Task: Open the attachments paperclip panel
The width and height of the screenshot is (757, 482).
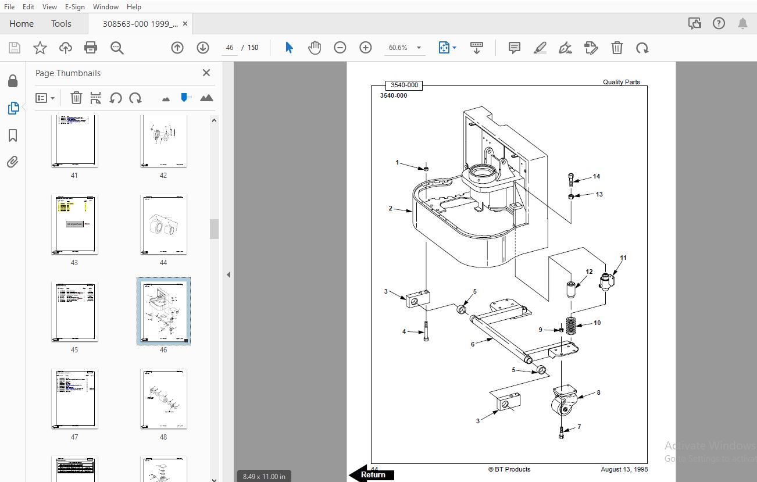Action: point(13,162)
